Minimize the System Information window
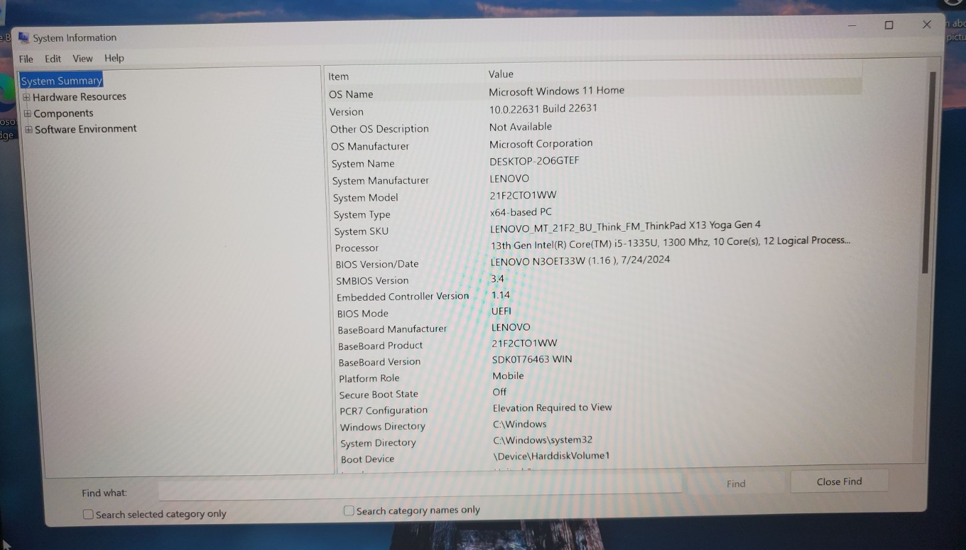Image resolution: width=966 pixels, height=550 pixels. 852,25
